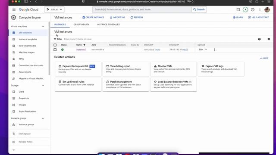This screenshot has height=155, width=276.
Task: Open the SSH dropdown arrow
Action: (206, 50)
